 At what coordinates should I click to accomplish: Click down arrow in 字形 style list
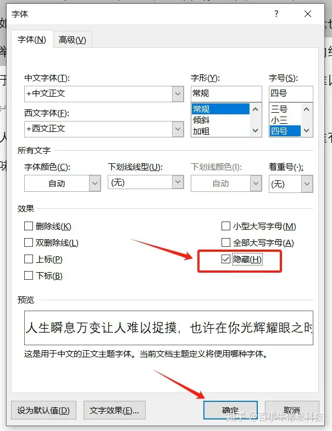(x=255, y=131)
